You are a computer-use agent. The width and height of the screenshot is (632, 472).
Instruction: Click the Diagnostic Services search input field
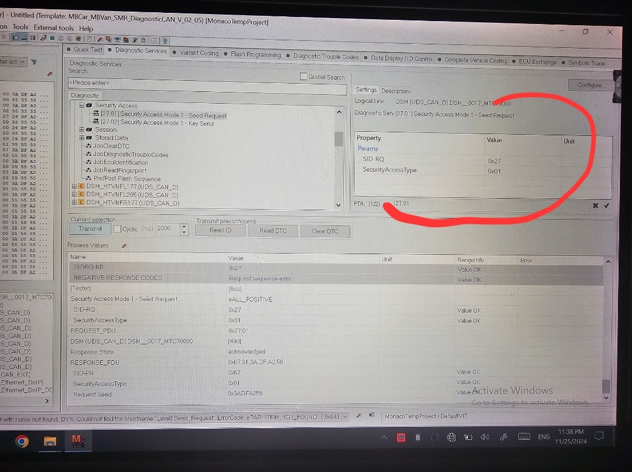(206, 83)
